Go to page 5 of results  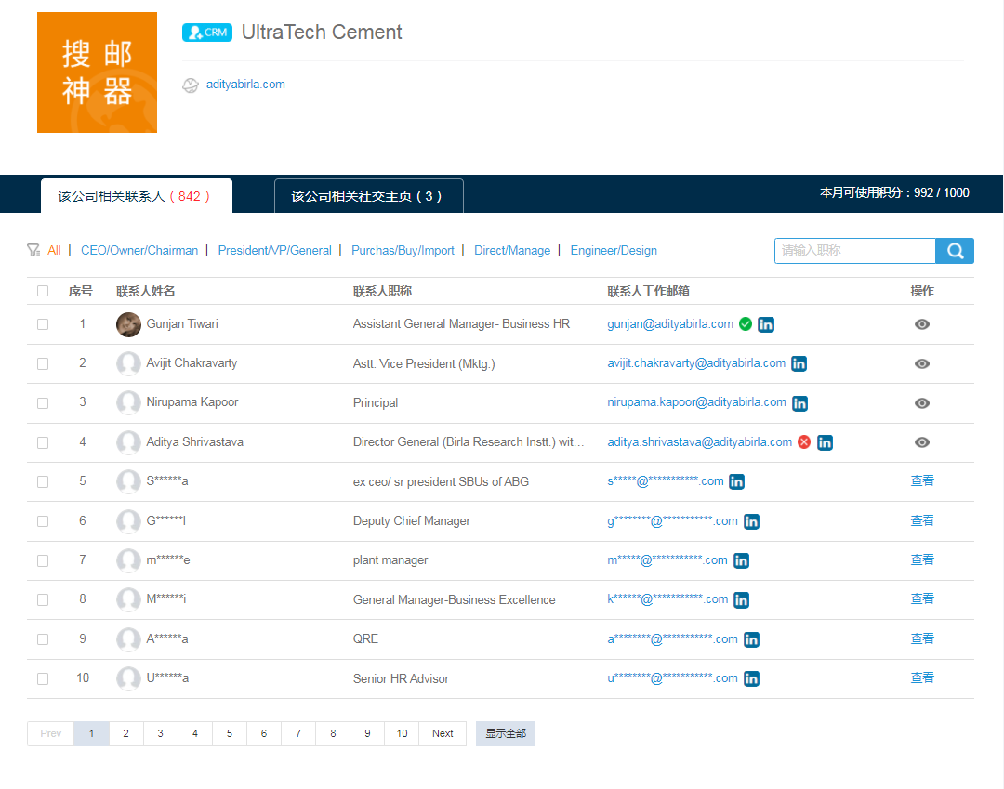(x=229, y=733)
